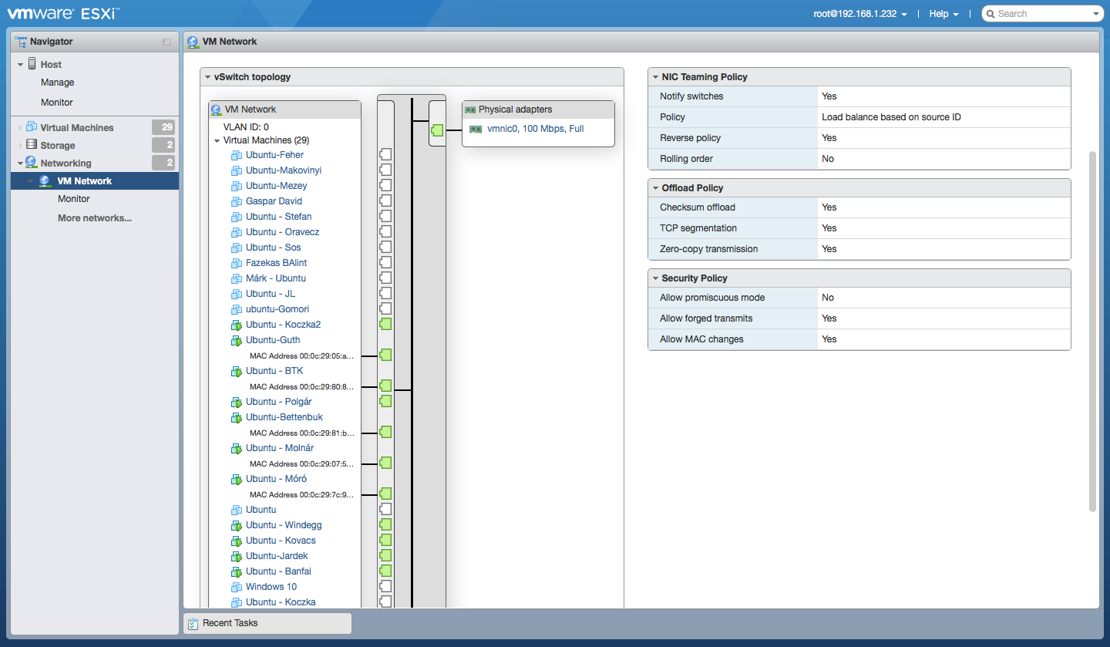Image resolution: width=1110 pixels, height=647 pixels.
Task: Select Manage under Host
Action: point(58,83)
